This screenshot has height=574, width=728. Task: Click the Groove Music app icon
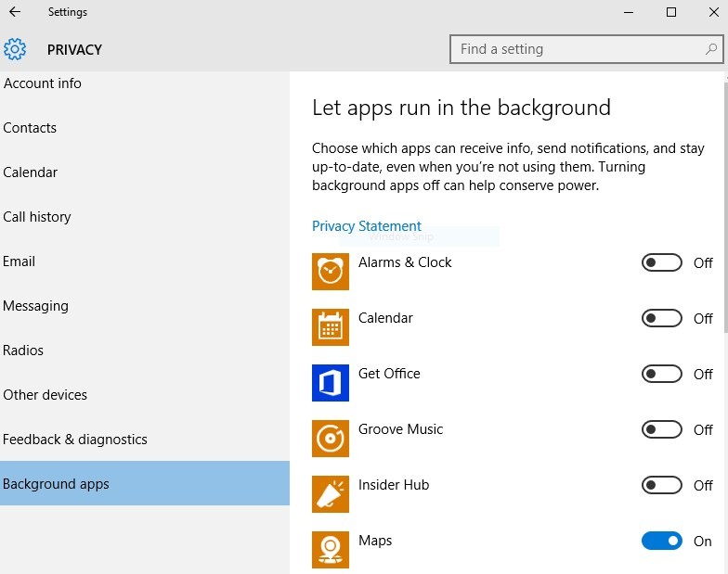331,438
